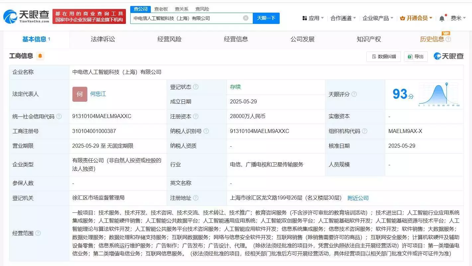Click the 何 avatar of legal representative
The height and width of the screenshot is (266, 472).
pyautogui.click(x=80, y=94)
